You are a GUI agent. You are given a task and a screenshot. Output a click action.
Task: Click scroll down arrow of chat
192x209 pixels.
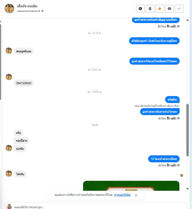(188, 189)
